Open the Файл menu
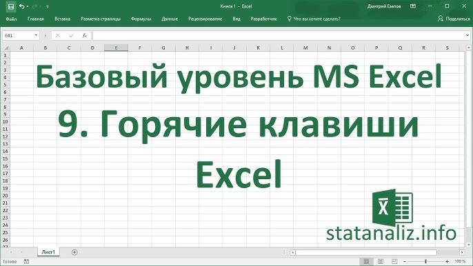 point(11,19)
